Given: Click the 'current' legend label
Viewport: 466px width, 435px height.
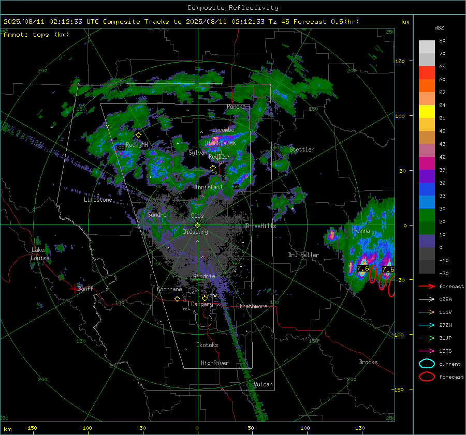Looking at the screenshot, I should click(x=450, y=364).
